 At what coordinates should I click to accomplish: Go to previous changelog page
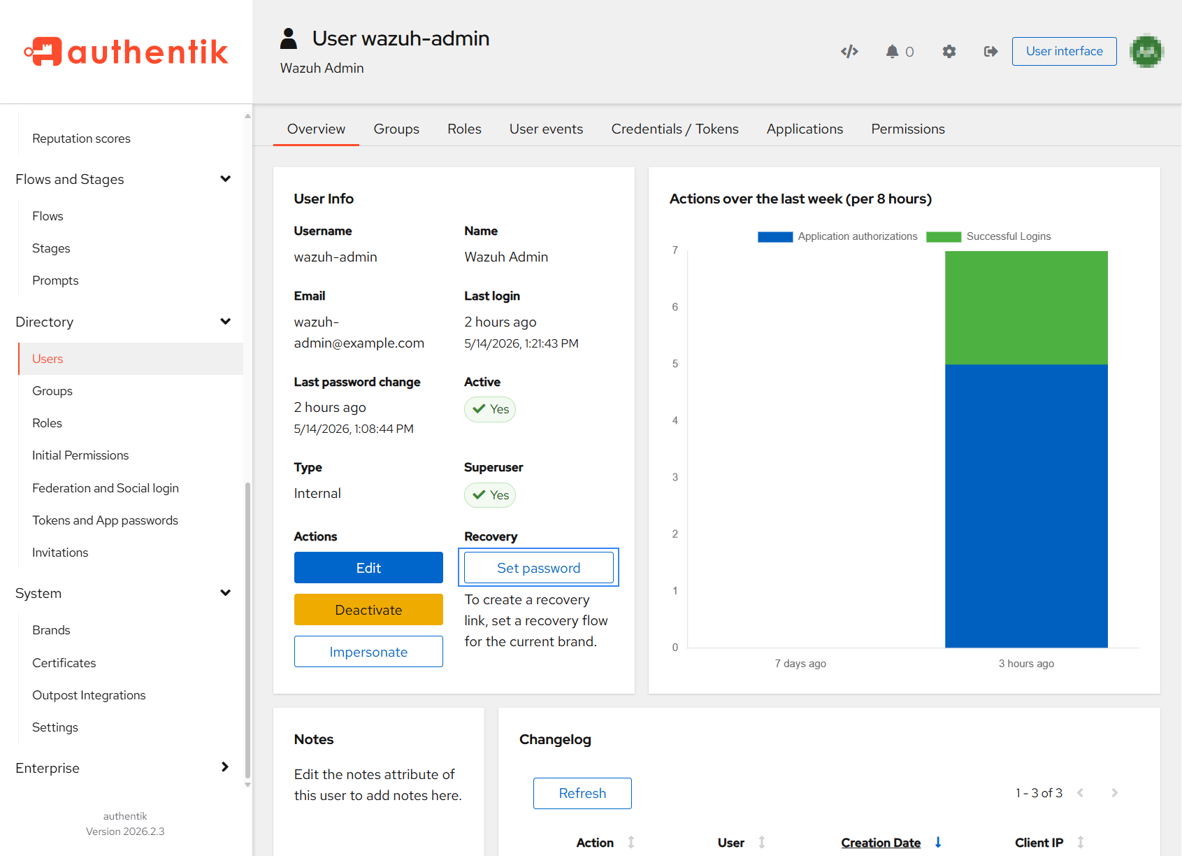[1081, 793]
